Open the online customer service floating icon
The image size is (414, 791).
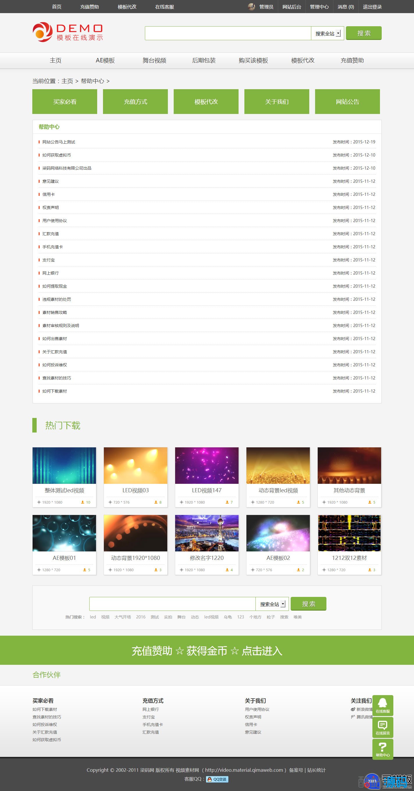point(383,705)
